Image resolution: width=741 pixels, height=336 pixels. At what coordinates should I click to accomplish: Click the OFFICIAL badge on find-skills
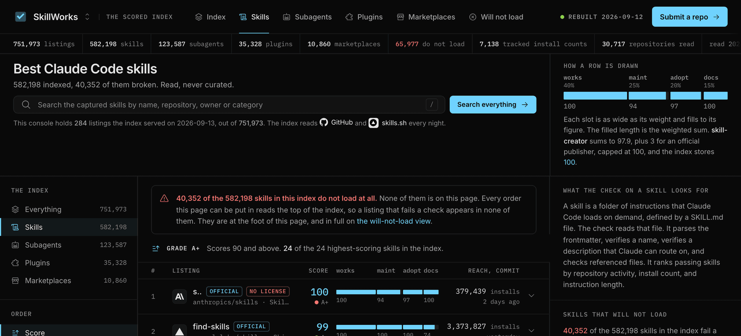[x=251, y=326]
